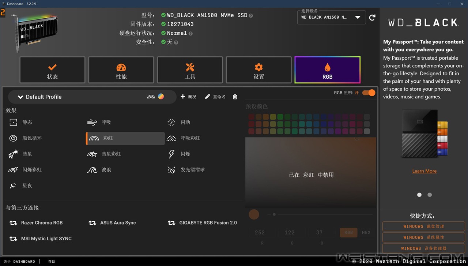Connect GIGABYTE RGB Fusion 2.0

(x=202, y=222)
